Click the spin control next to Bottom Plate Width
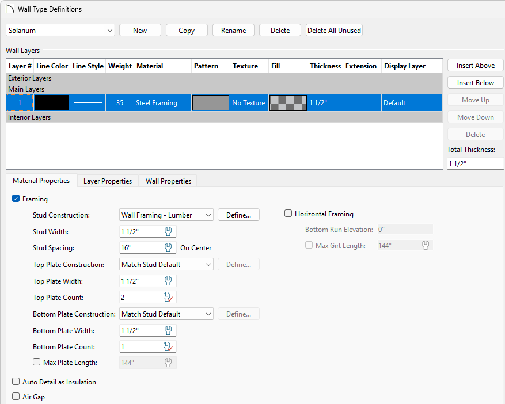 click(x=167, y=330)
